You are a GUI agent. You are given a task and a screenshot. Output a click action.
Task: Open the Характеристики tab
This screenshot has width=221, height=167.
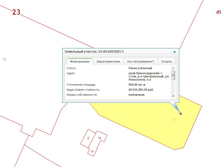pyautogui.click(x=108, y=61)
